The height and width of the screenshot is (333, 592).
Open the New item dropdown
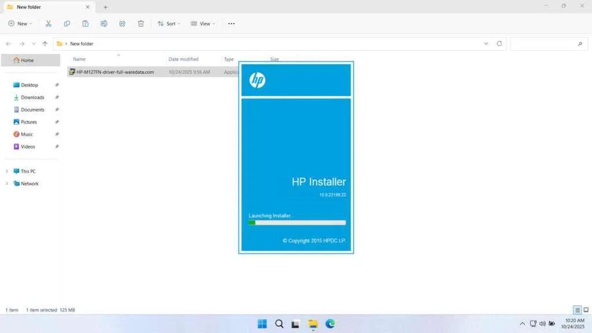coord(20,23)
